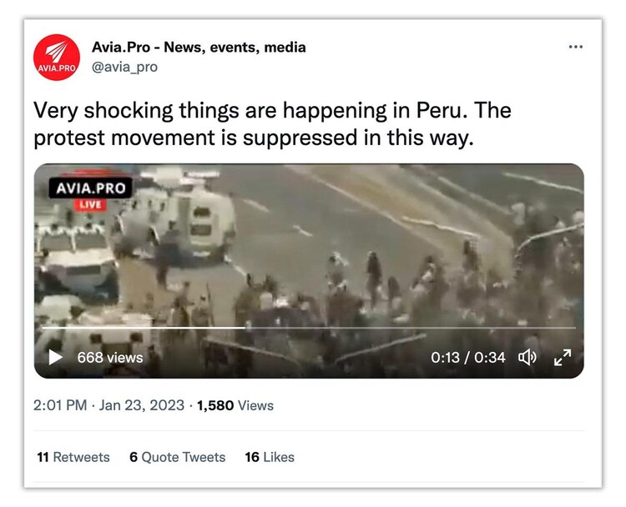
Task: Click the video thumbnail of armored vehicle
Action: pos(309,271)
